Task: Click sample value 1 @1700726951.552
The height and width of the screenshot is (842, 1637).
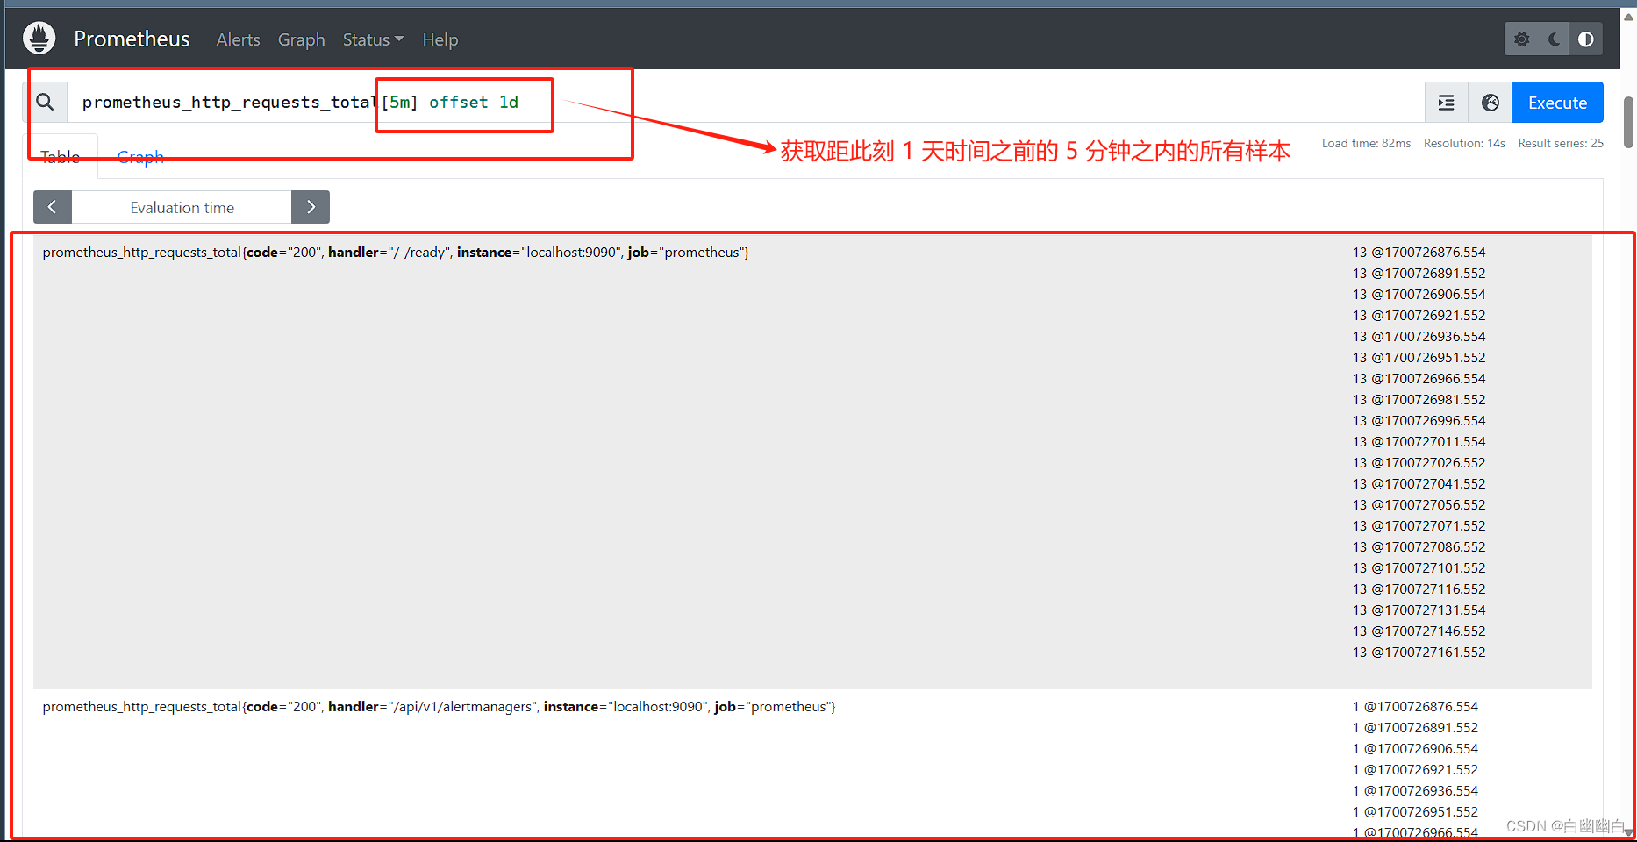Action: coord(1415,812)
